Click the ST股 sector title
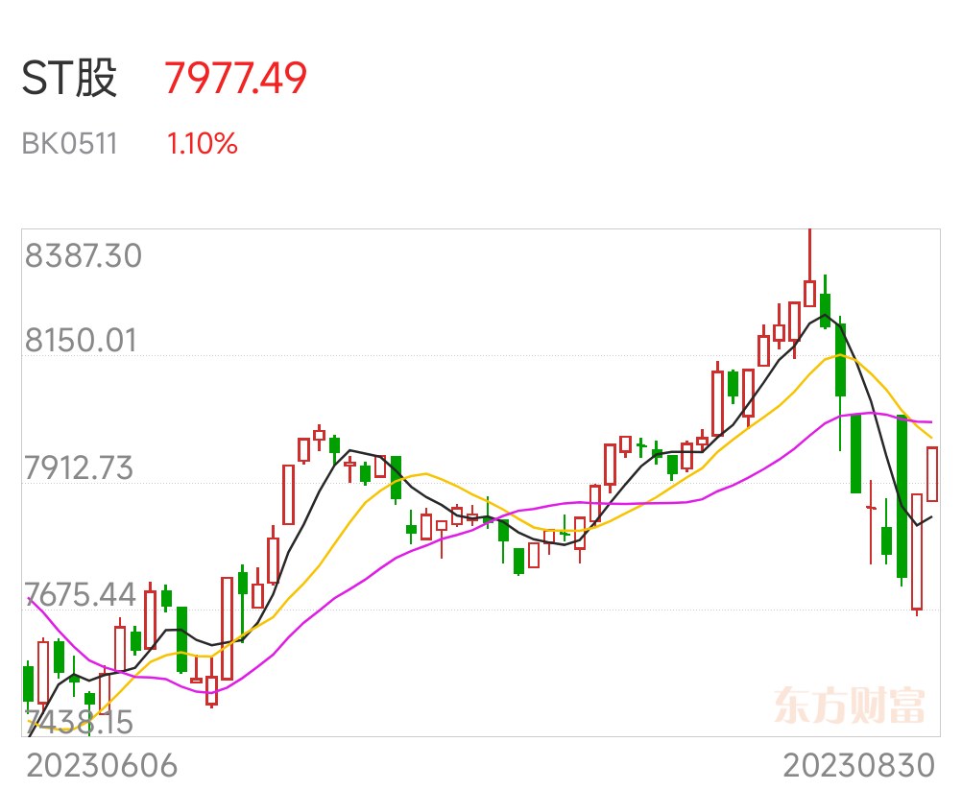 click(x=69, y=79)
